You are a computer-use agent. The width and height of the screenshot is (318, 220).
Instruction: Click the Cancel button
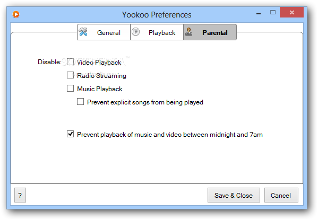point(281,195)
